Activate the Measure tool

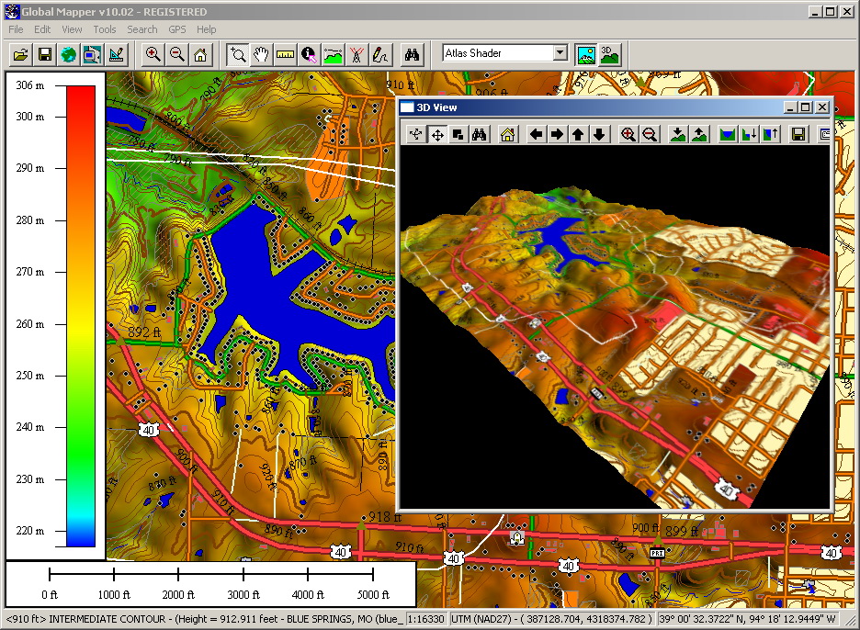pos(285,54)
